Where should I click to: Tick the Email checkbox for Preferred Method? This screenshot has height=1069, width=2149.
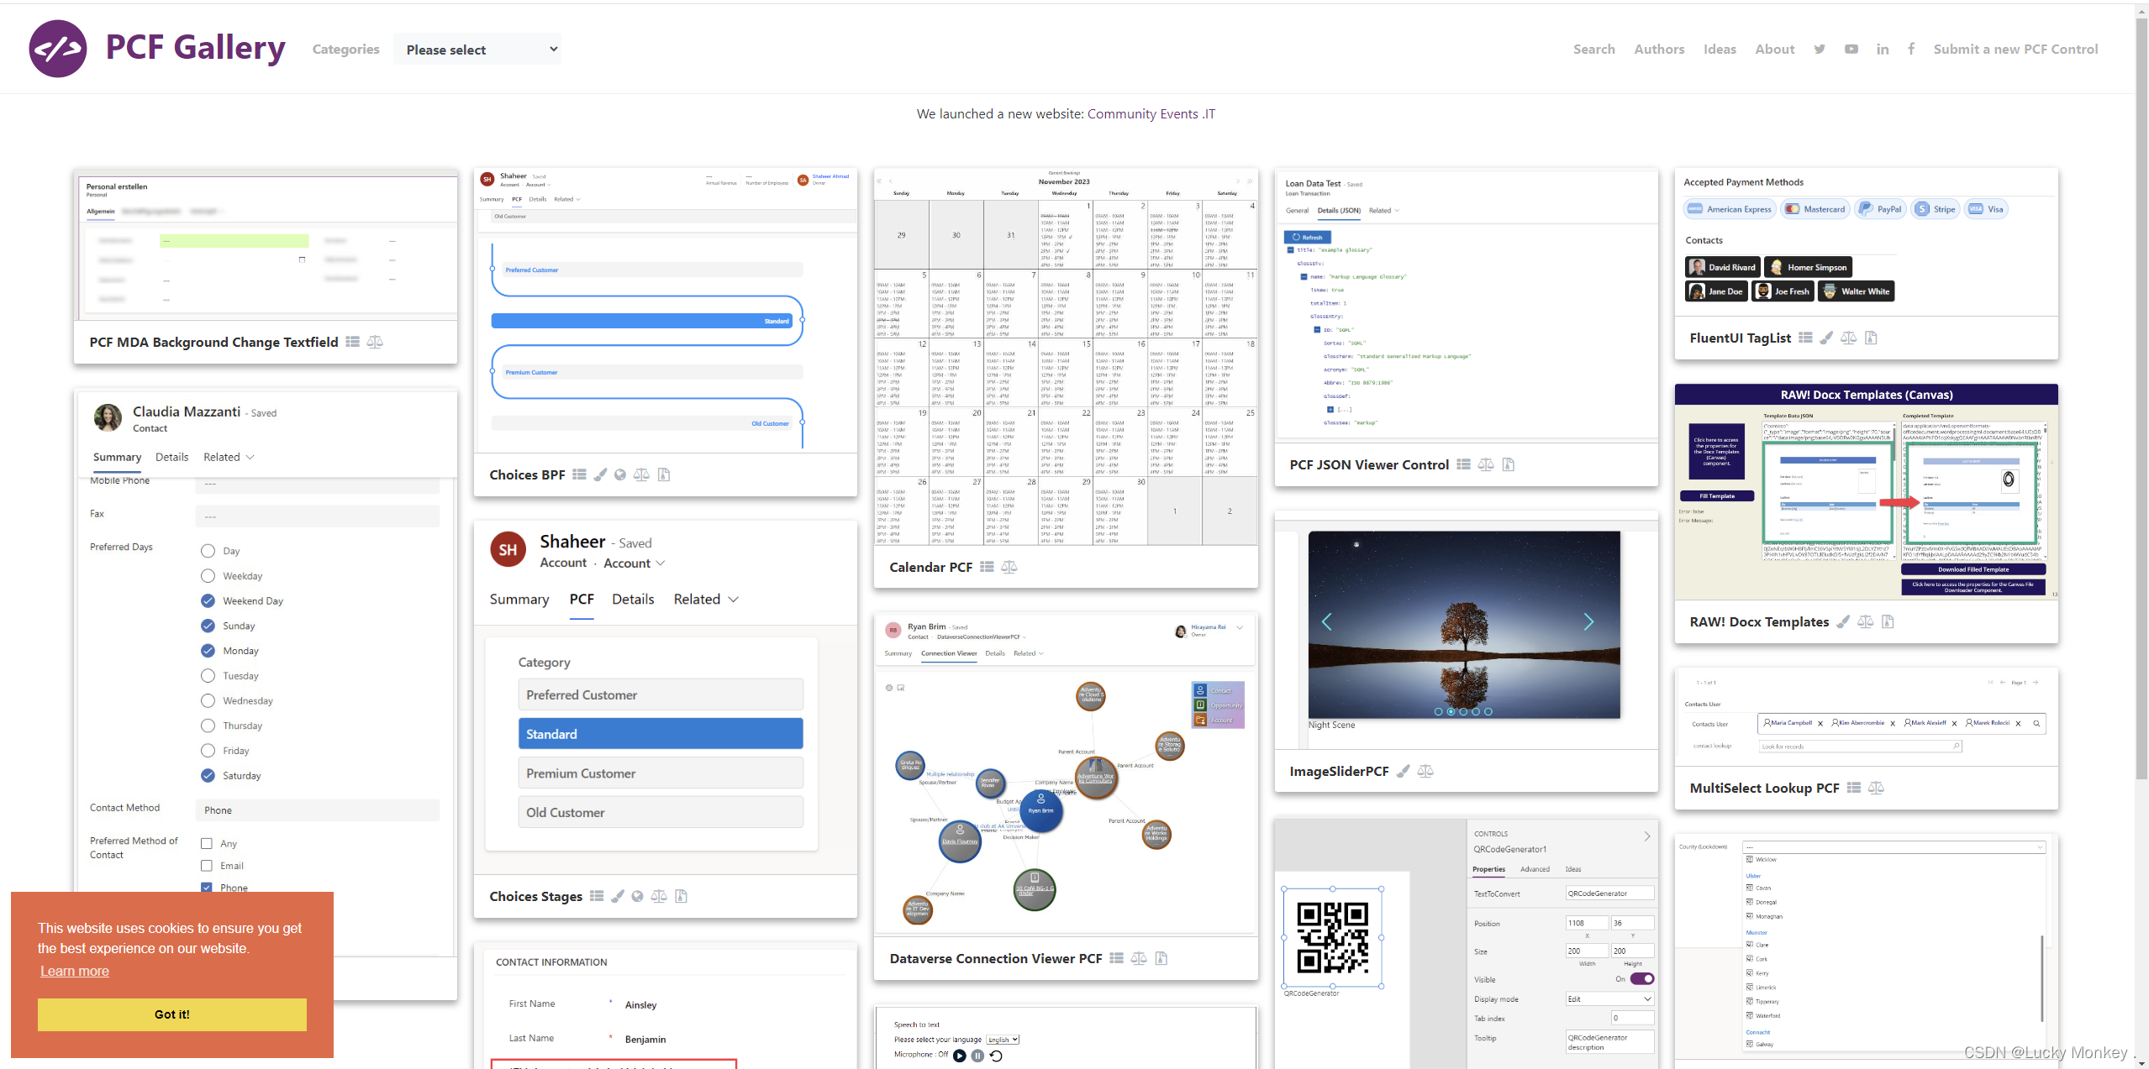[207, 865]
